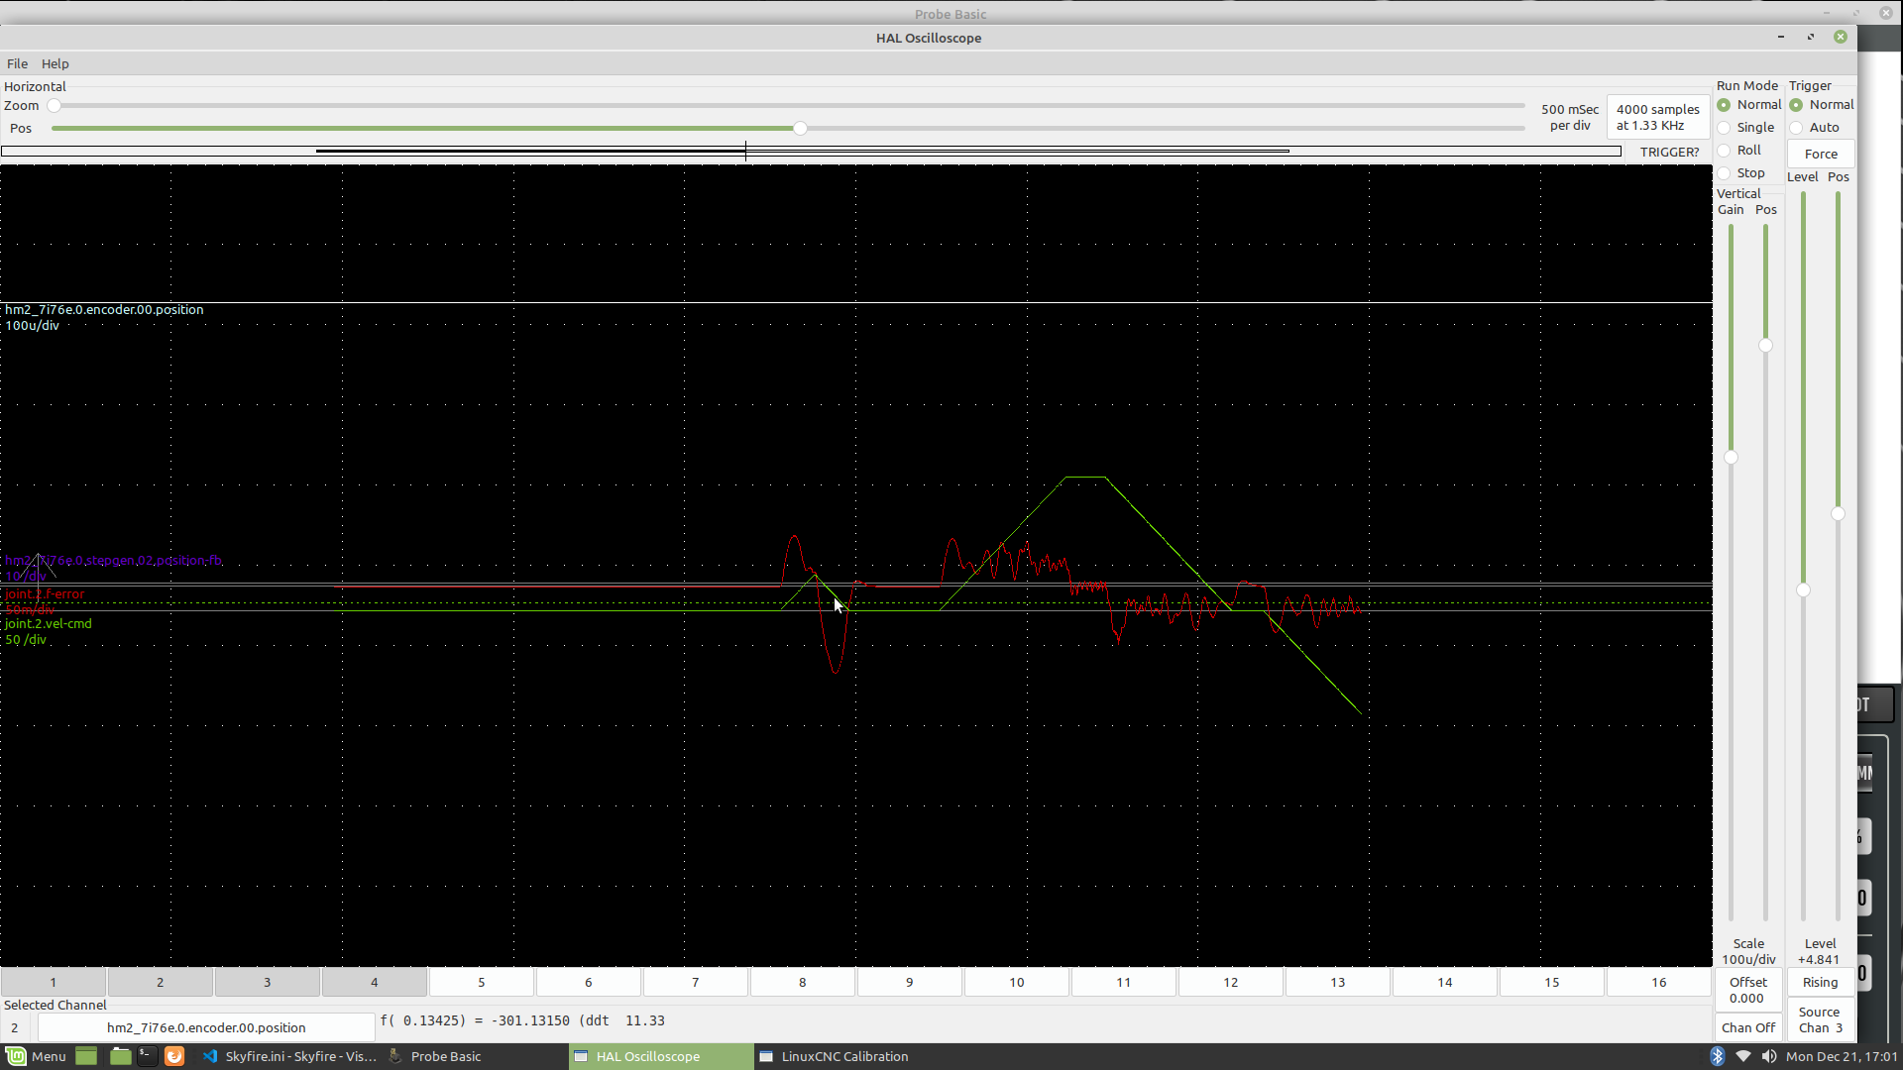1903x1070 pixels.
Task: Click the joint.2.f-error trace label
Action: [46, 594]
